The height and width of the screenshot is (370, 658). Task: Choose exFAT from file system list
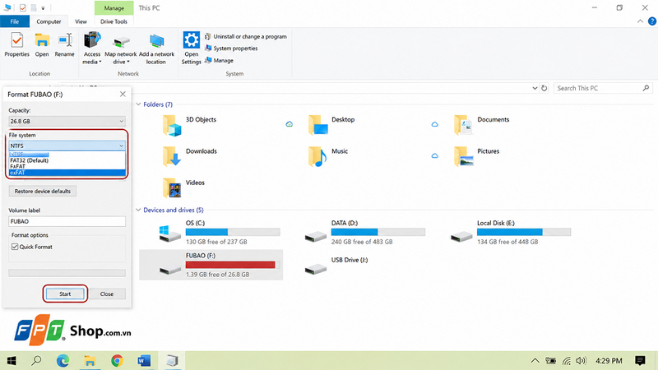coord(67,173)
